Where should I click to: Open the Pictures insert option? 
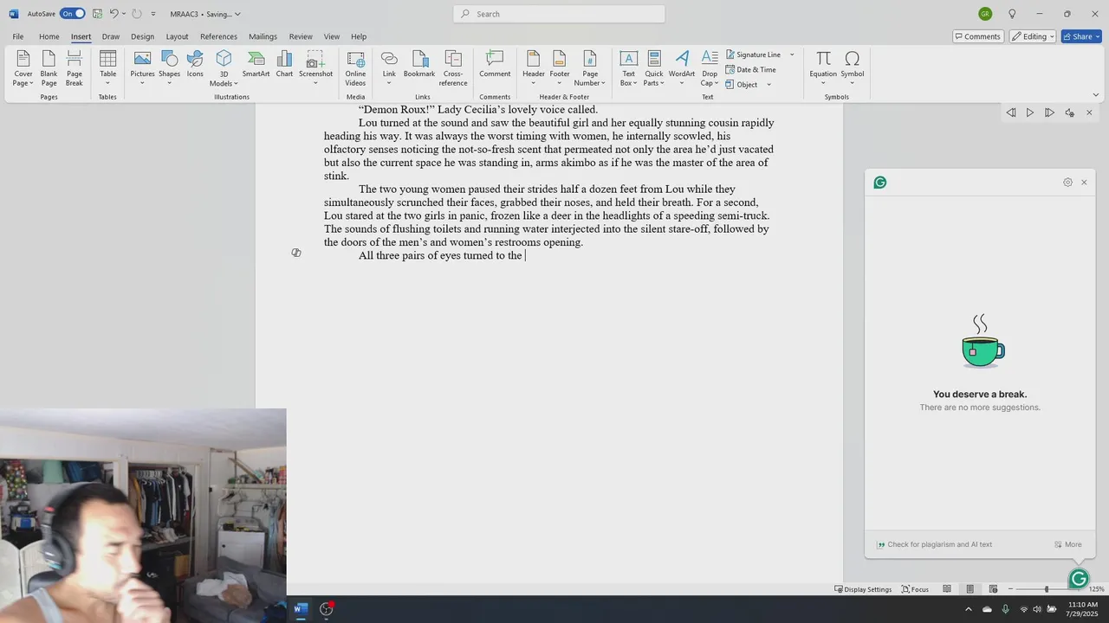pyautogui.click(x=142, y=68)
